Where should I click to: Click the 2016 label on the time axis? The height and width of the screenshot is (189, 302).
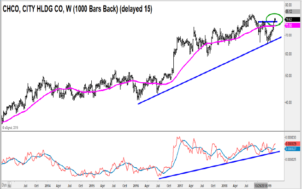(x=136, y=185)
